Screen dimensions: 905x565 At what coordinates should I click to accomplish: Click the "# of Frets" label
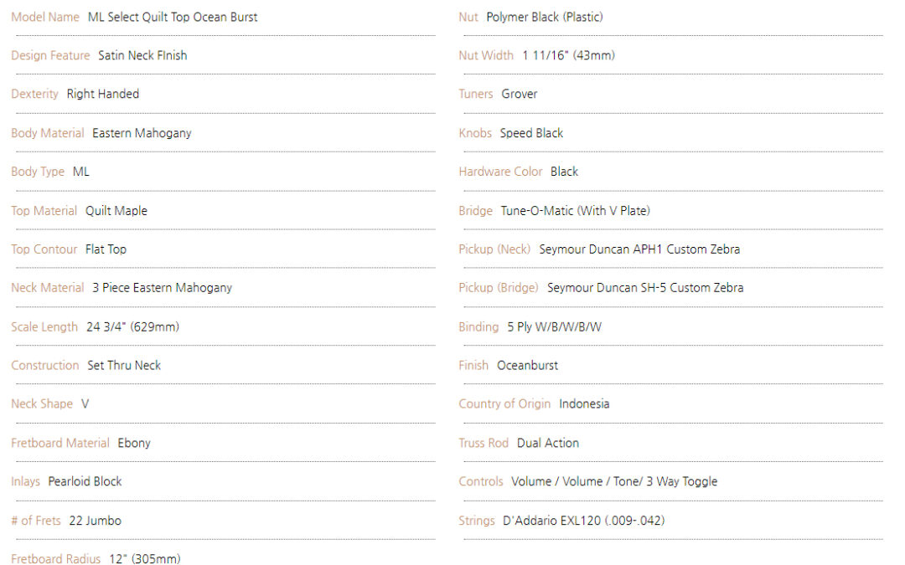36,521
